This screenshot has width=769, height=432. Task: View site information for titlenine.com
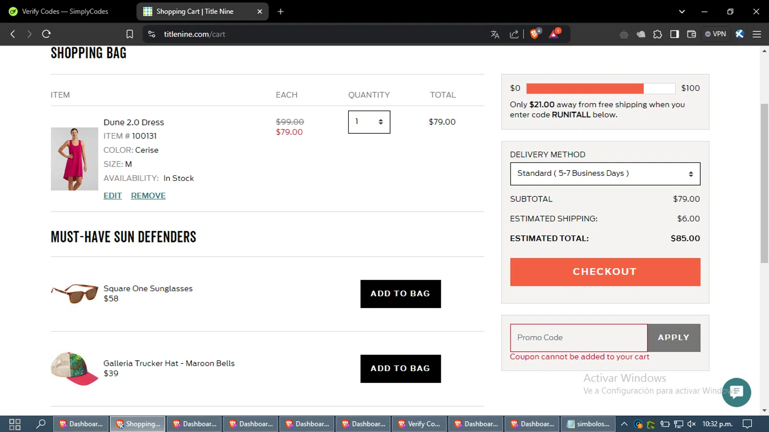coord(151,34)
